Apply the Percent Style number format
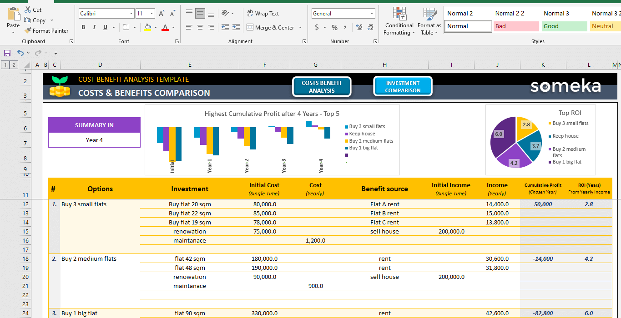 (x=334, y=28)
